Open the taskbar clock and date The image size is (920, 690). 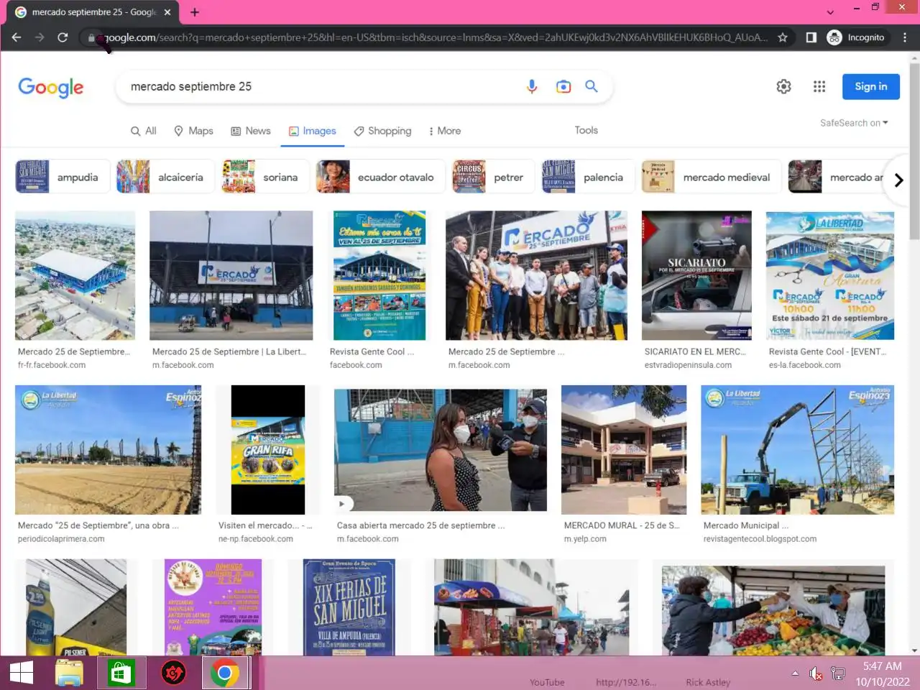click(883, 673)
